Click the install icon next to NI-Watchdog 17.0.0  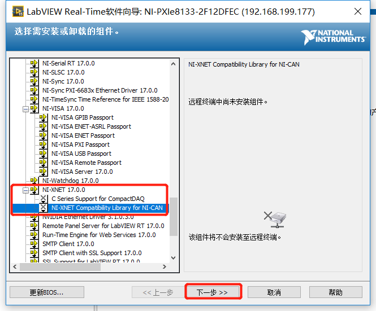(34, 181)
